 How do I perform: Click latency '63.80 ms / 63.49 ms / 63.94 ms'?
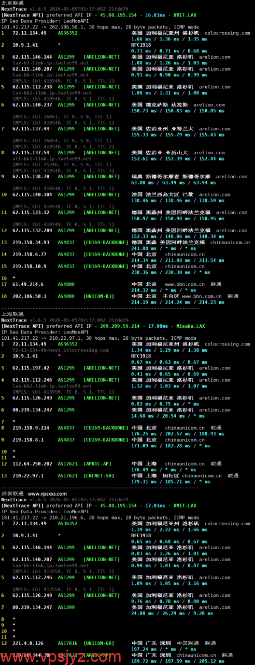(174, 182)
